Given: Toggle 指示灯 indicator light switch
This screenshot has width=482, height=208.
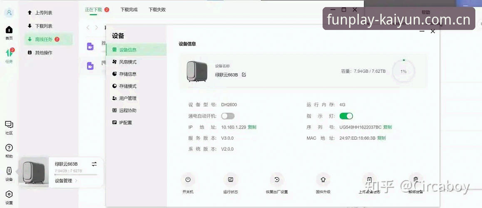Looking at the screenshot, I should pyautogui.click(x=346, y=116).
